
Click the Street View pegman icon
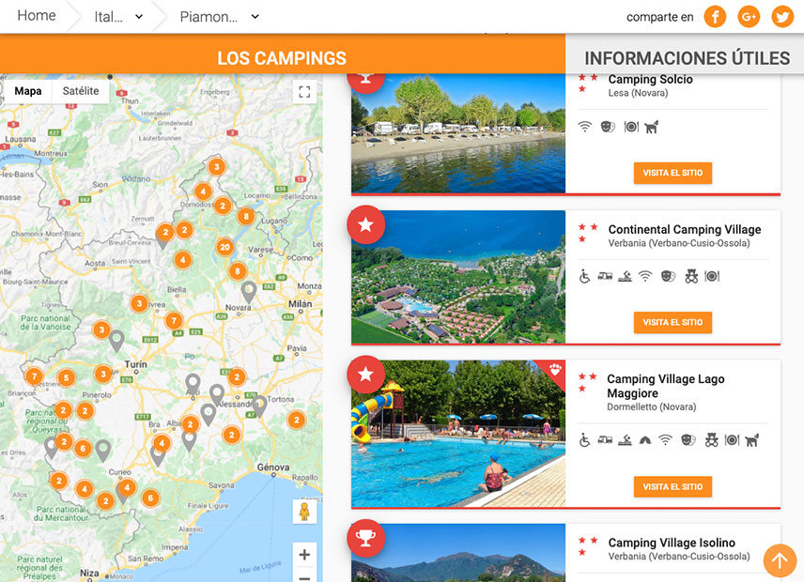[x=304, y=512]
